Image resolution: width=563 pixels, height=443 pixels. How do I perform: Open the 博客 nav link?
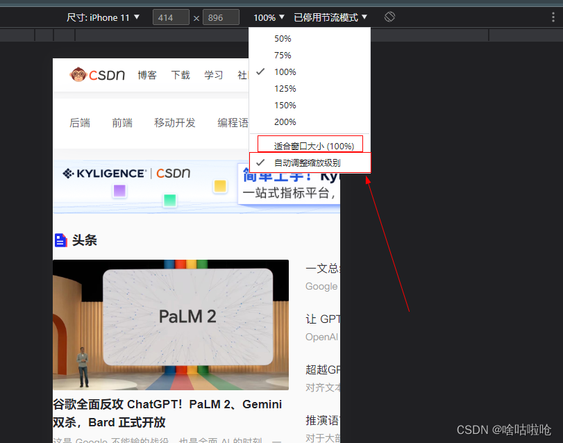(147, 75)
